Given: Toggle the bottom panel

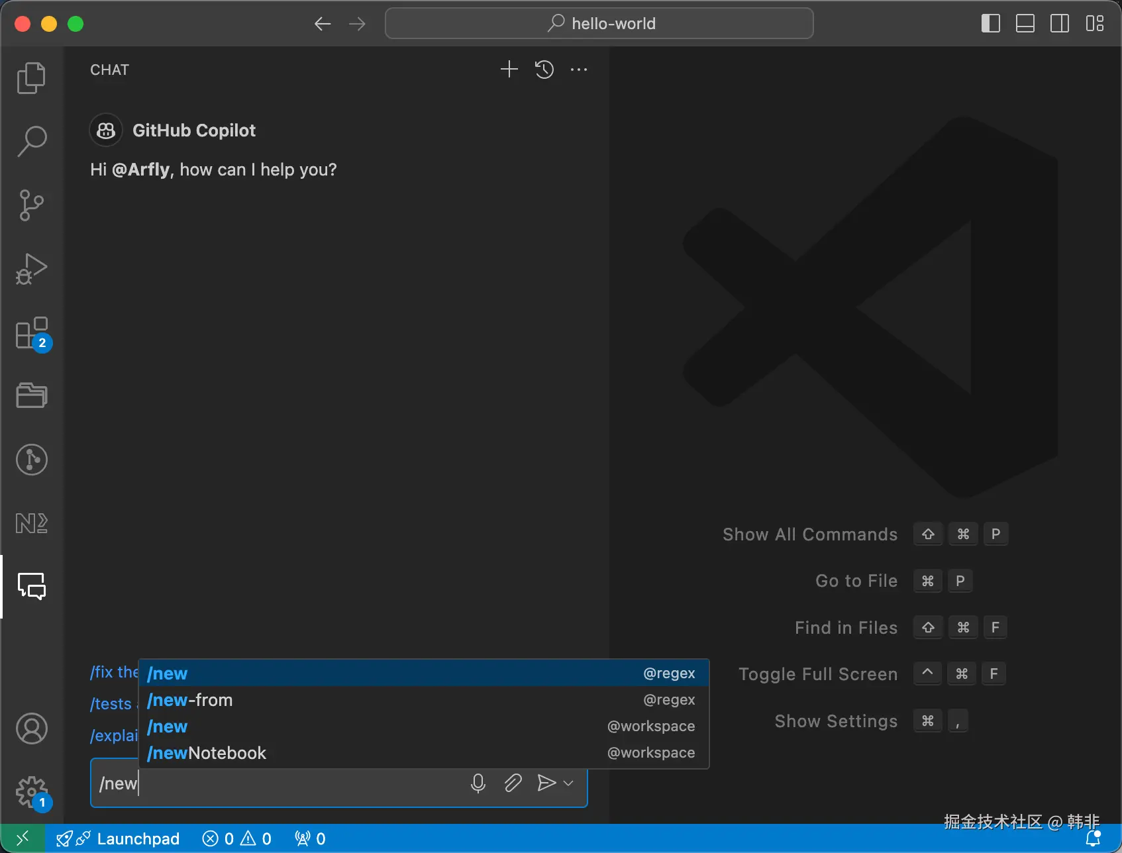Looking at the screenshot, I should (1025, 24).
